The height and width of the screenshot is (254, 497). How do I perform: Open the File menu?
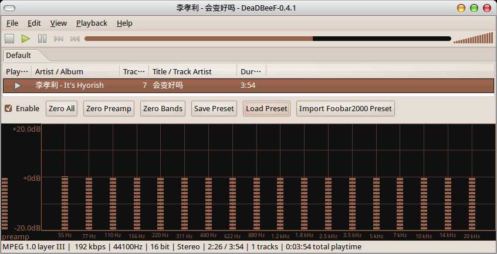12,23
